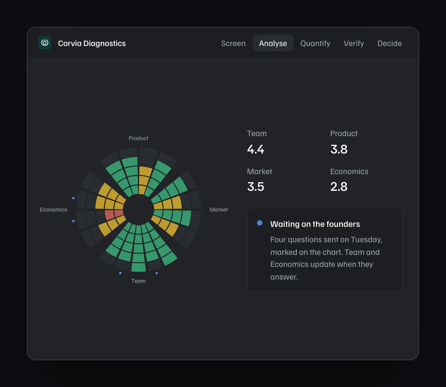This screenshot has height=387, width=446.
Task: Click the Economics heading above the 2.8 score
Action: tap(349, 171)
